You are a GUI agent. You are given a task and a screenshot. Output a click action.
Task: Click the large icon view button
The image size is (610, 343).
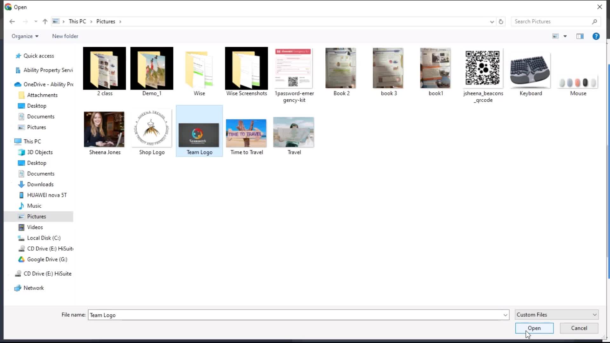point(555,36)
